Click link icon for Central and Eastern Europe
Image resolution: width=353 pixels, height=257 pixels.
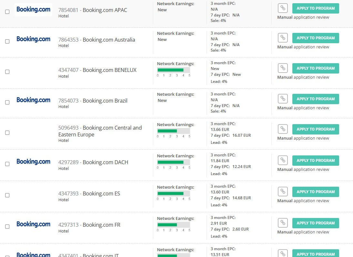[x=283, y=129]
